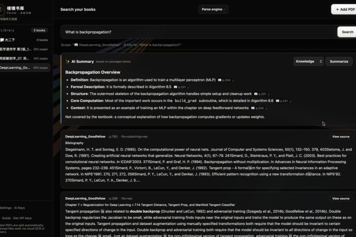Click the 'Library' sidebar header
The height and width of the screenshot is (237, 356).
coord(8,30)
